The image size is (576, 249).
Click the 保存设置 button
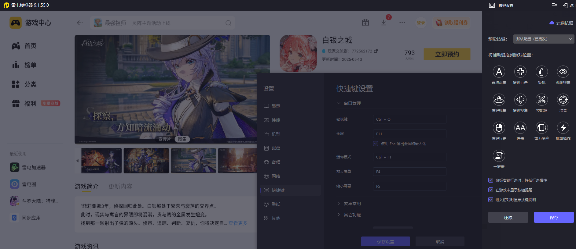pos(386,241)
